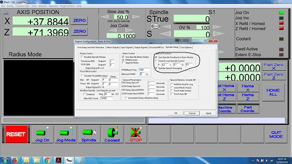Increase Slow Jog % with right arrow
The height and width of the screenshot is (164, 292).
coord(136,17)
